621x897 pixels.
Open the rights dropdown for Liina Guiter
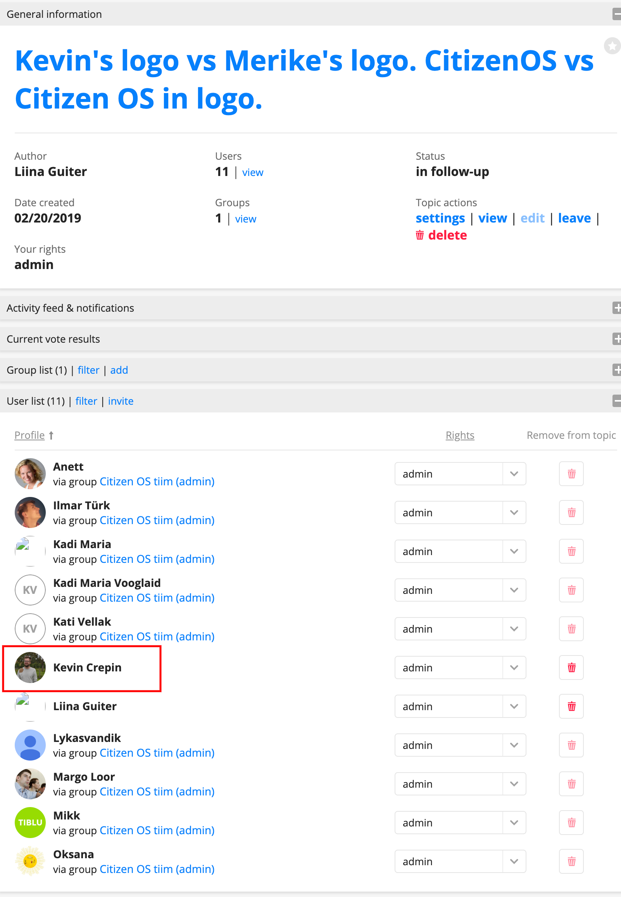click(x=460, y=706)
